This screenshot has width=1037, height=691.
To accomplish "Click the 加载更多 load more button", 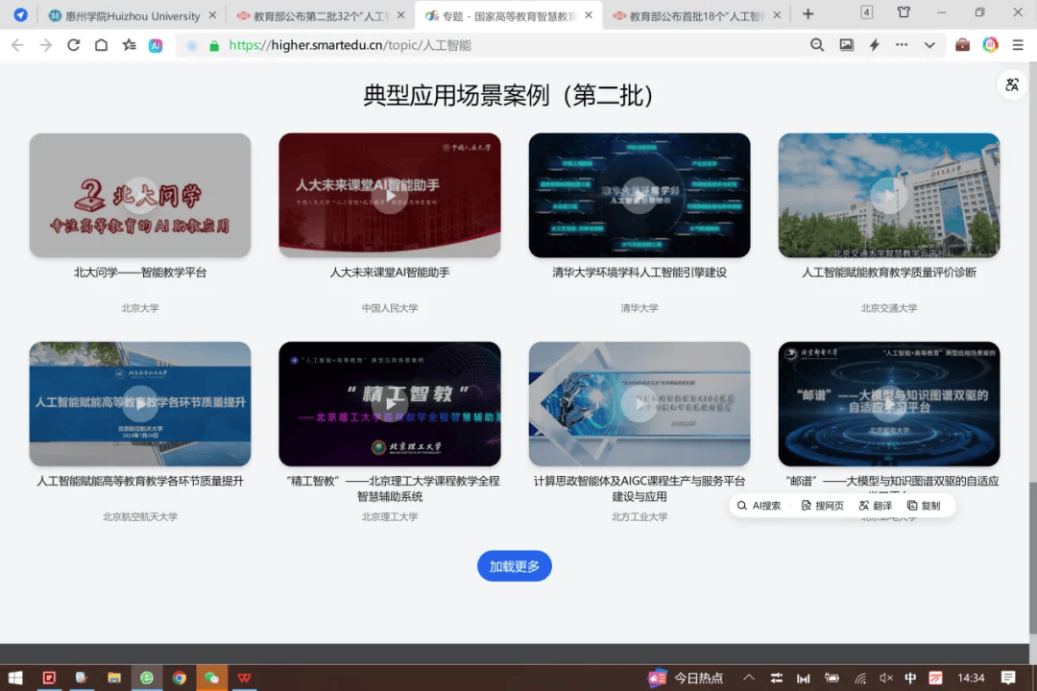I will 515,565.
